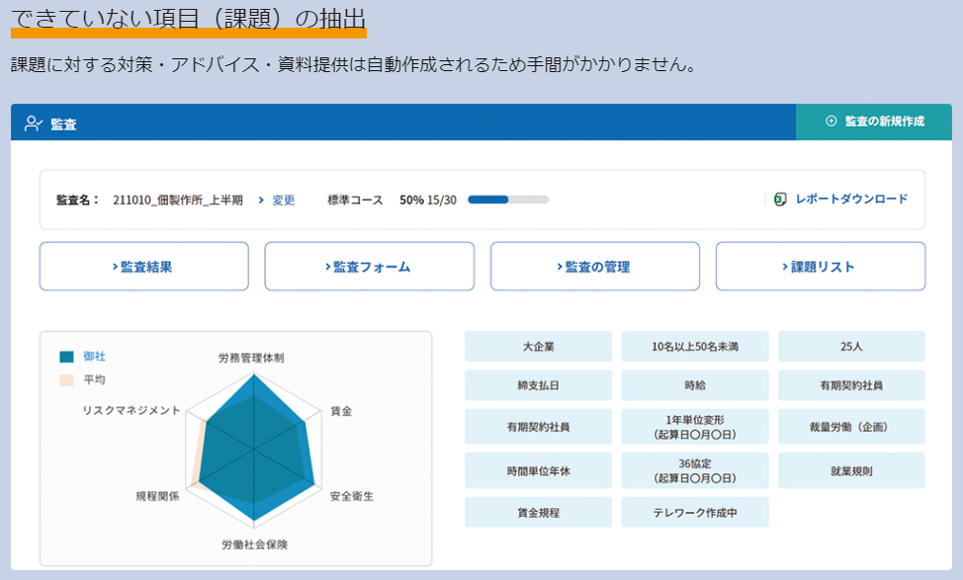Click the audit name 211010_佃製作所_上半期

click(178, 200)
